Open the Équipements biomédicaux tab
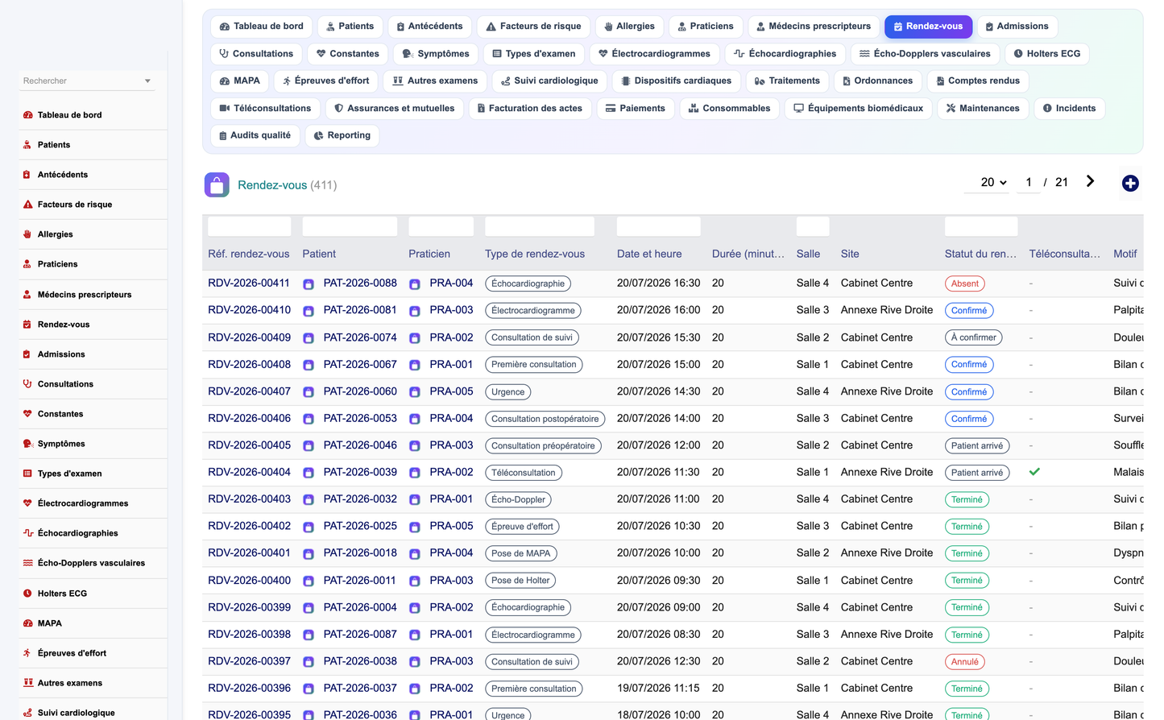1164x720 pixels. click(x=859, y=109)
